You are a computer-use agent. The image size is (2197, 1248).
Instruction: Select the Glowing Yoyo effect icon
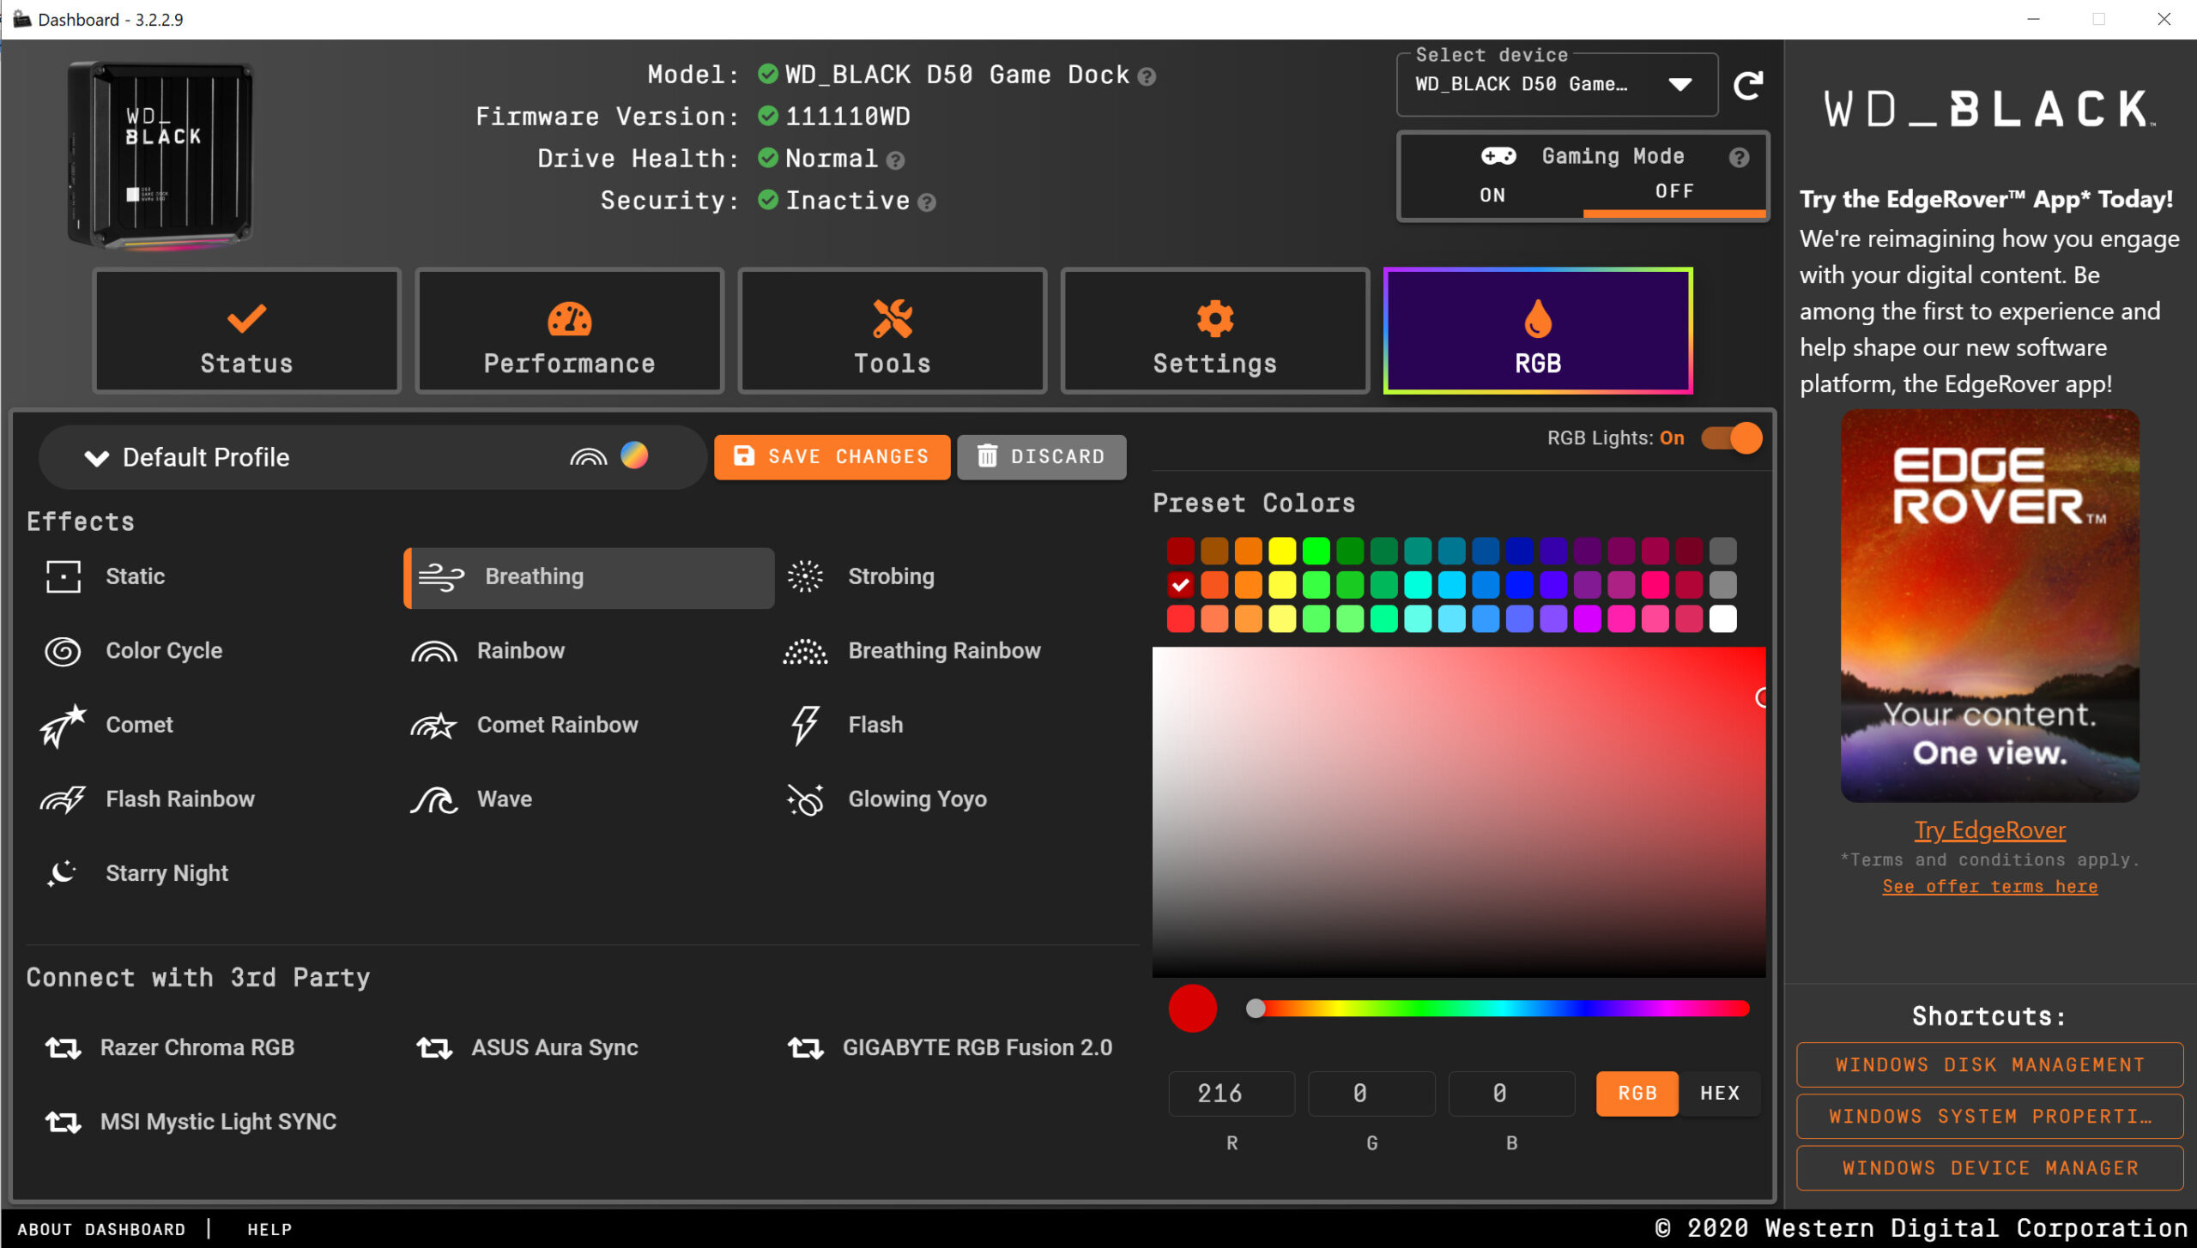[x=805, y=799]
